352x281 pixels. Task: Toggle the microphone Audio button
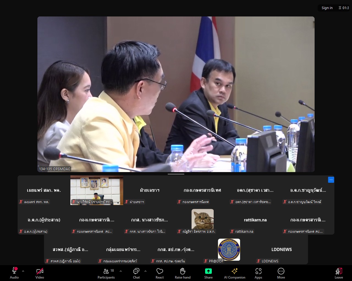coord(14,273)
